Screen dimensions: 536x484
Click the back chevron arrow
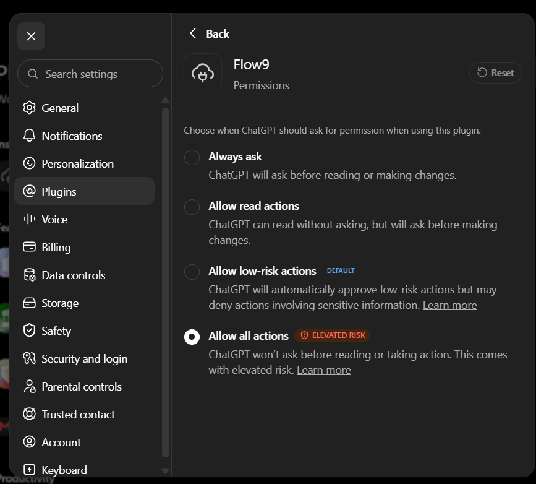pos(193,33)
